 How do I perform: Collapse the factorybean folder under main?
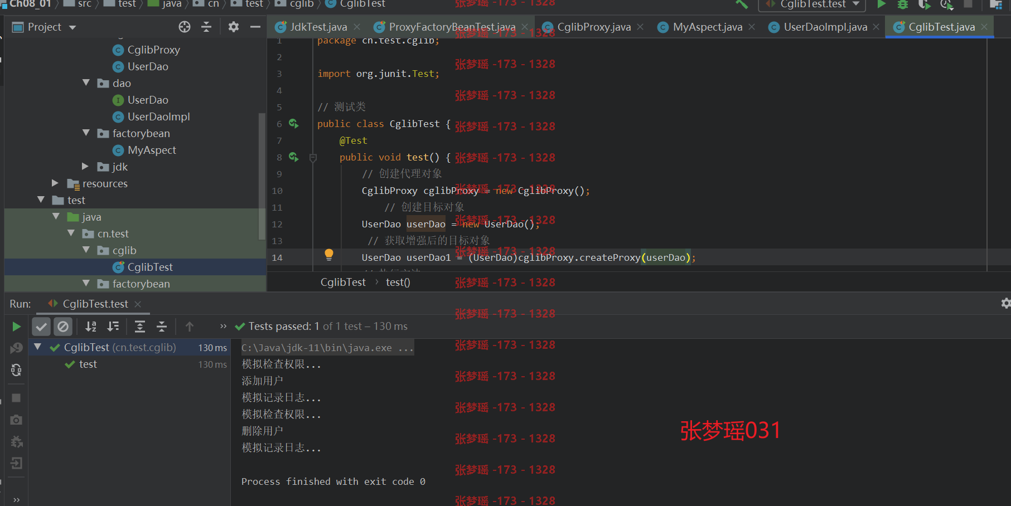click(x=86, y=133)
